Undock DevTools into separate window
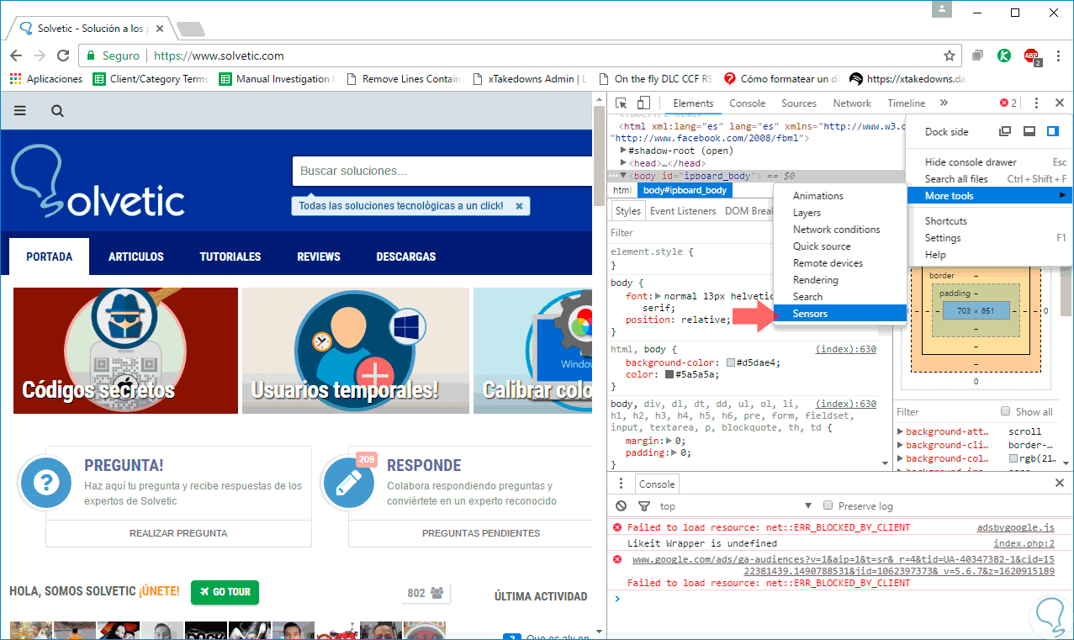 1005,132
